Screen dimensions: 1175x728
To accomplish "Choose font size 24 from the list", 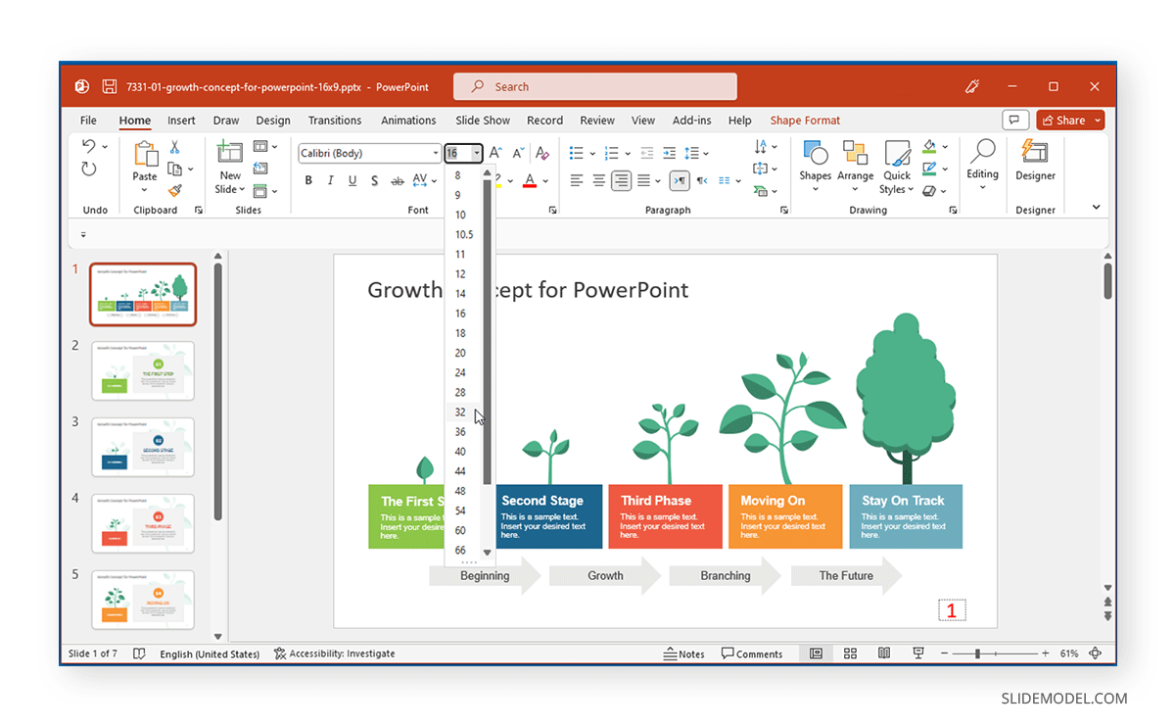I will pos(460,372).
